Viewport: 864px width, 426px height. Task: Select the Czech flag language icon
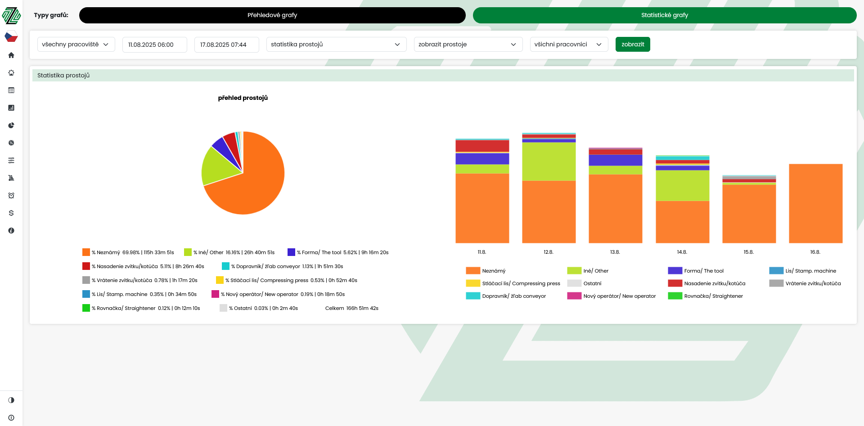[x=11, y=37]
